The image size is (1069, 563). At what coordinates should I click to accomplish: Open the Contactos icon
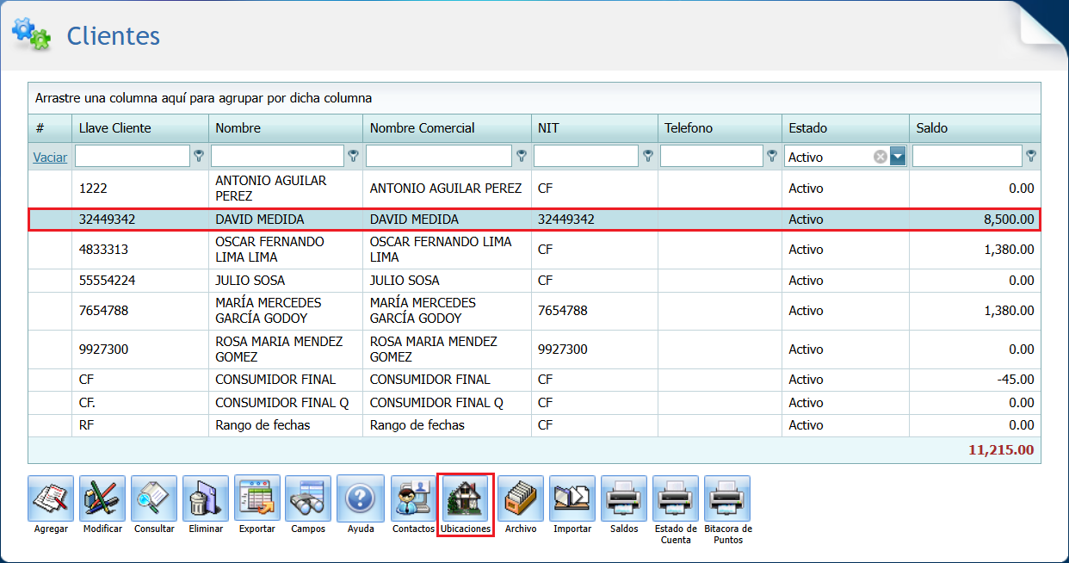(414, 498)
